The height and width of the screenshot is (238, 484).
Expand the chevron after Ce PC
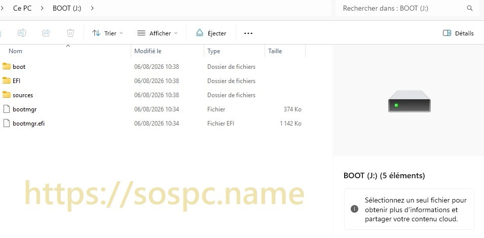(42, 8)
